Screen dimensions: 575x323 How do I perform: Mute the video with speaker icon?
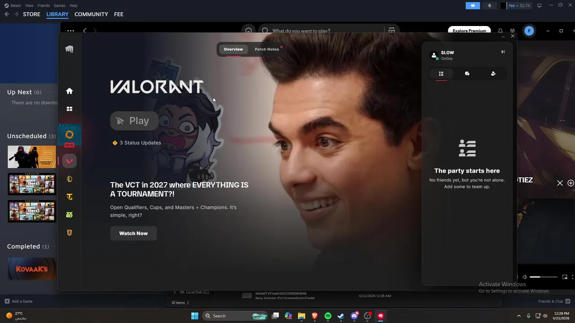point(524,277)
